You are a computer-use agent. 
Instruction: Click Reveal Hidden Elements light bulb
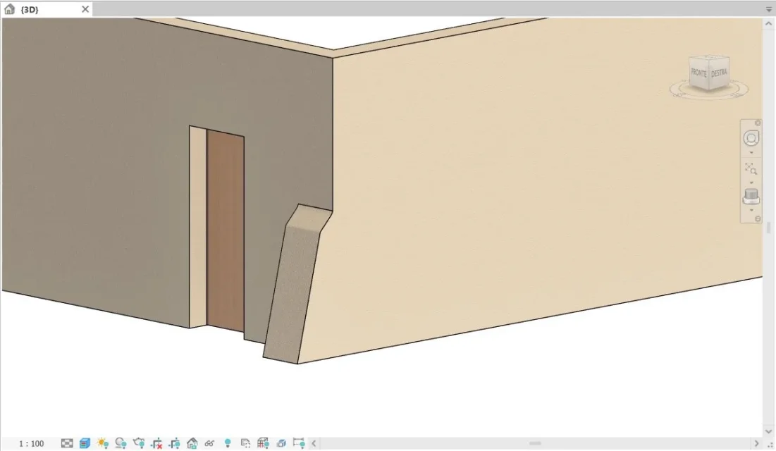tap(228, 443)
